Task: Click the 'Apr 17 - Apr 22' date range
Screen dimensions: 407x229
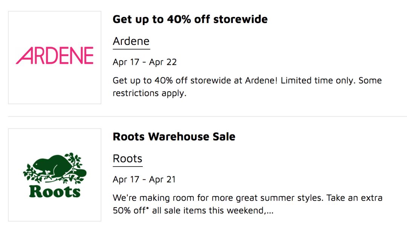Action: (145, 62)
